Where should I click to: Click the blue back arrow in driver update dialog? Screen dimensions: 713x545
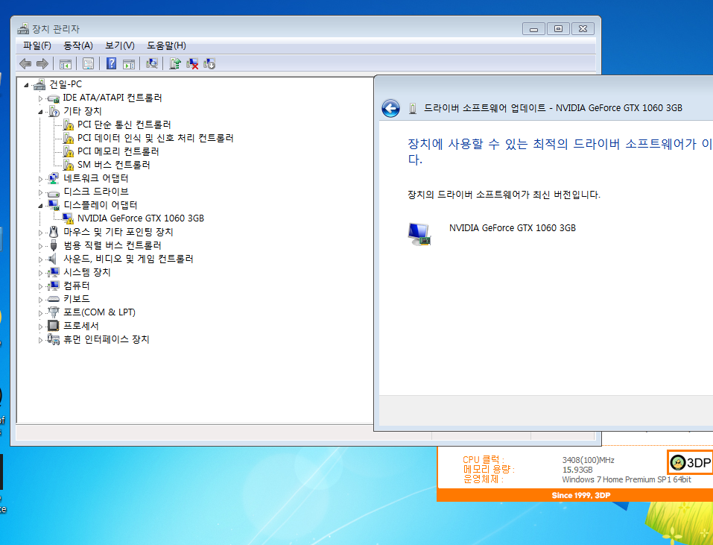click(x=390, y=108)
